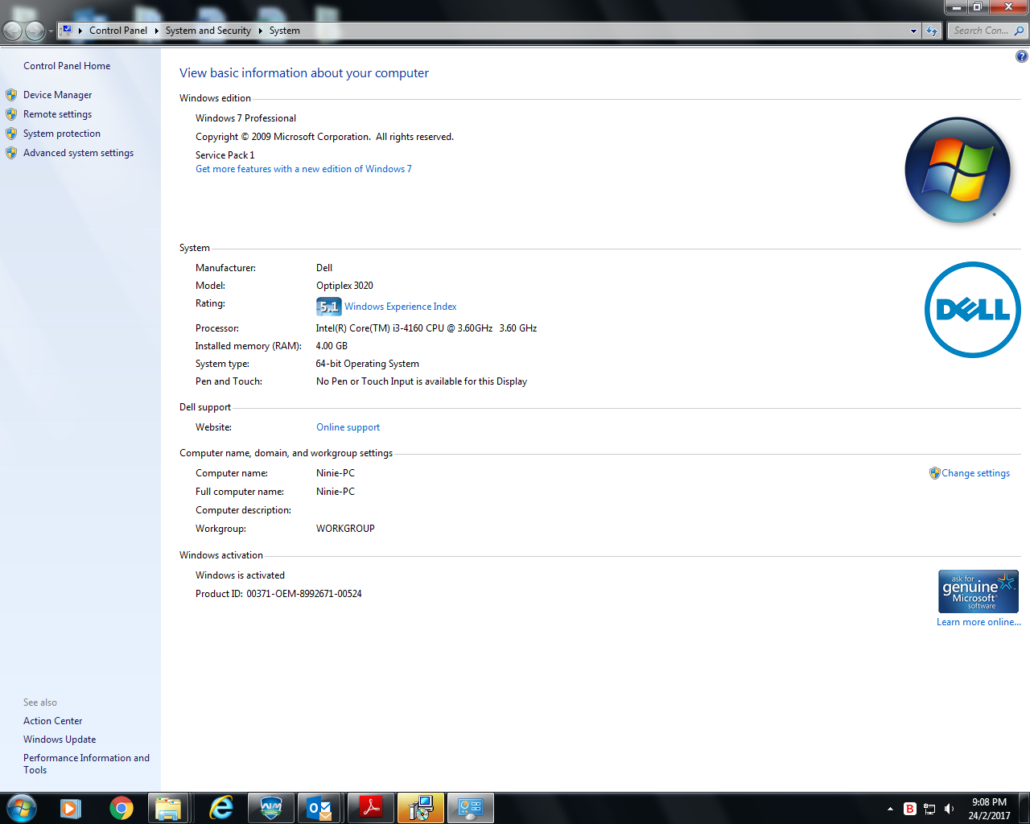
Task: Click Change settings for computer name
Action: 975,473
